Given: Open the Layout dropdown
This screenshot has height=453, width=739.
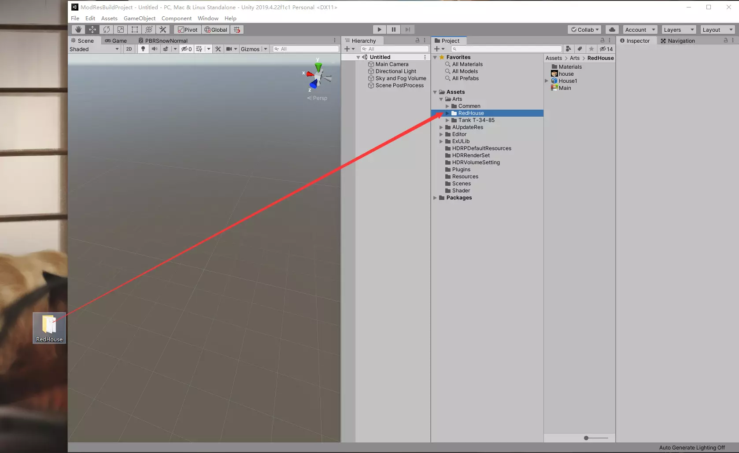Looking at the screenshot, I should (717, 29).
